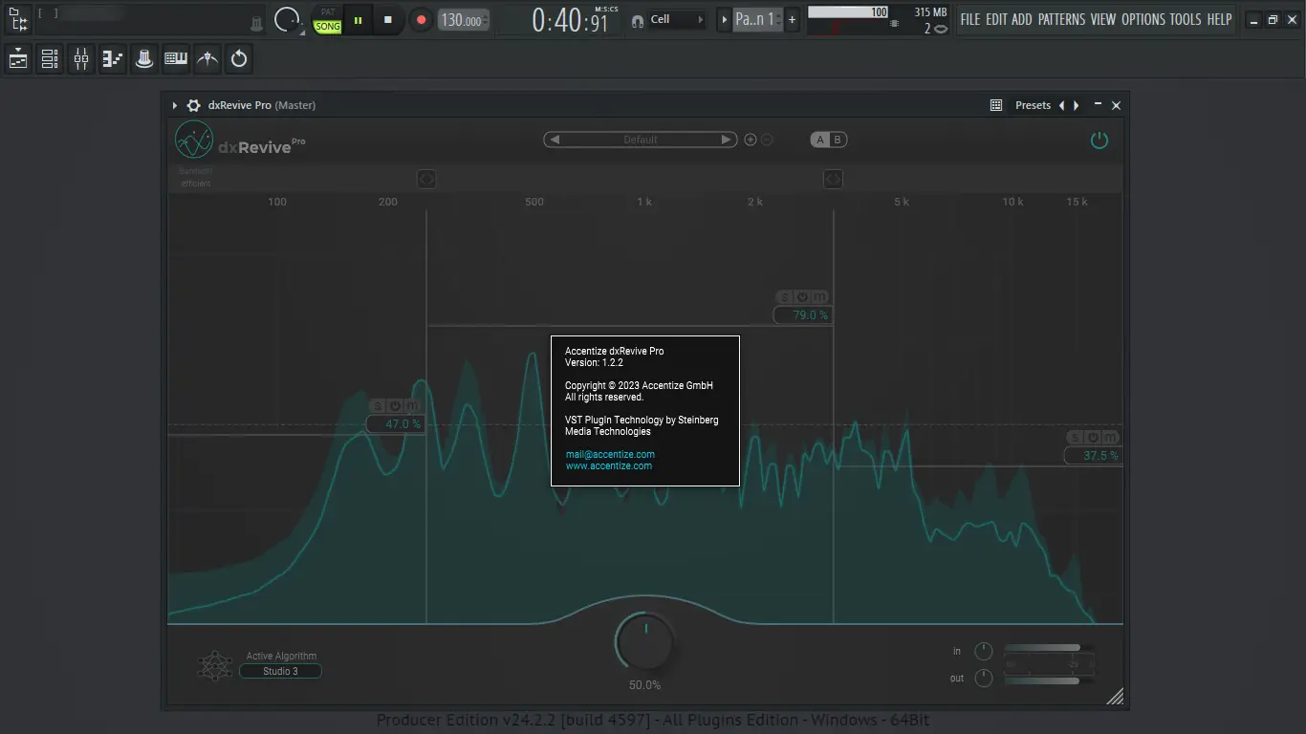Screen dimensions: 1306x734
Task: Open the Mixer window
Action: pyautogui.click(x=81, y=59)
